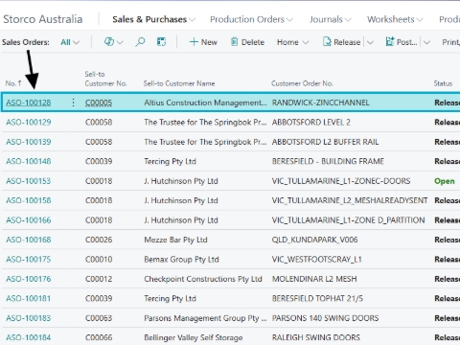460x345 pixels.
Task: Select the C00026 customer number cell
Action: click(x=99, y=240)
